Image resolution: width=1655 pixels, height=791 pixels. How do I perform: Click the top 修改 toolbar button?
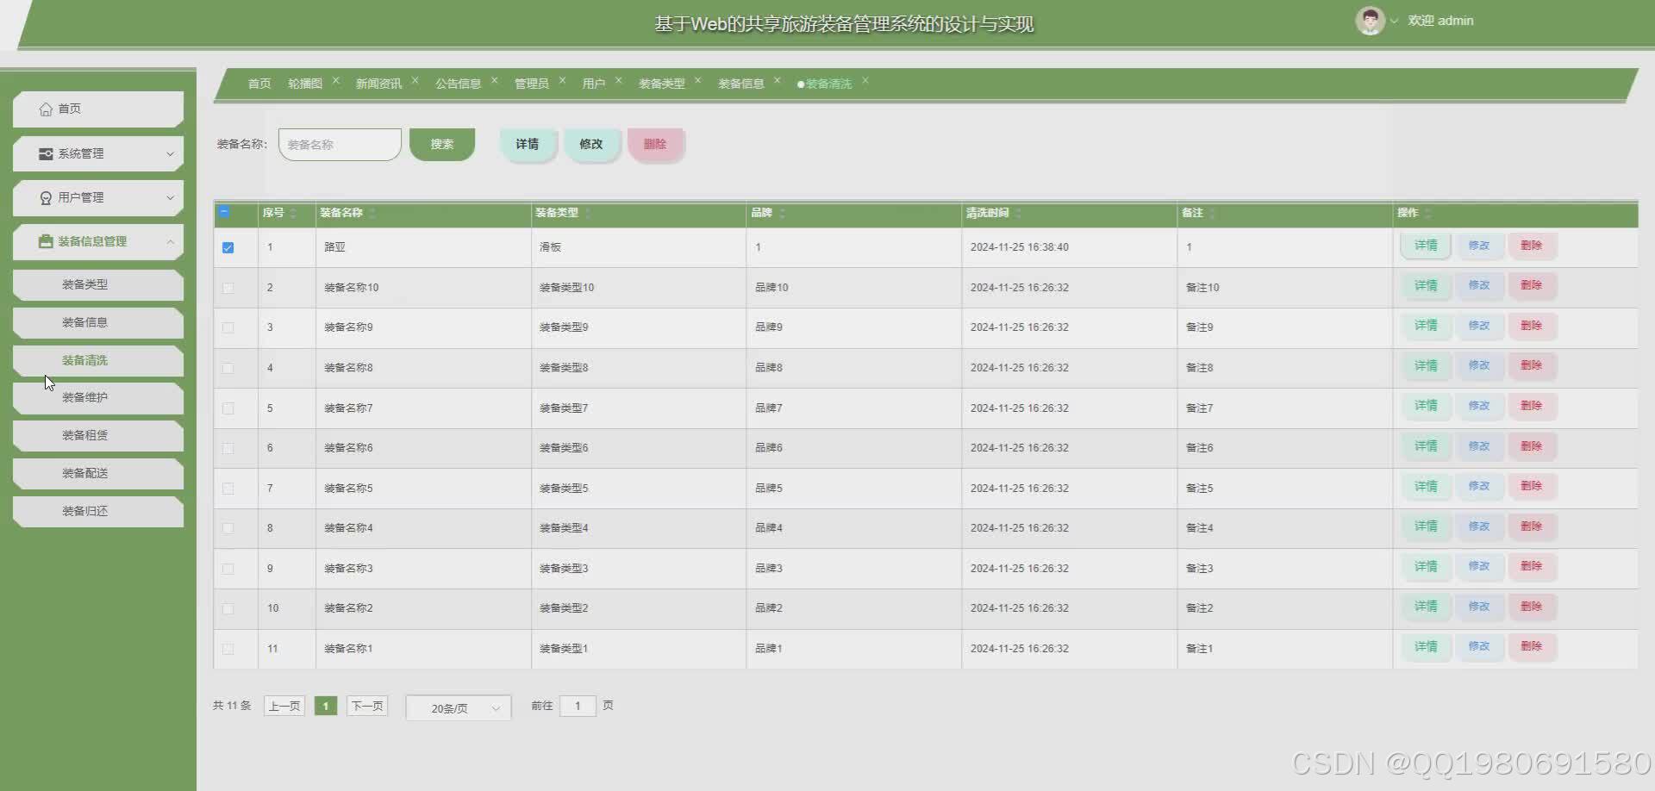[591, 144]
